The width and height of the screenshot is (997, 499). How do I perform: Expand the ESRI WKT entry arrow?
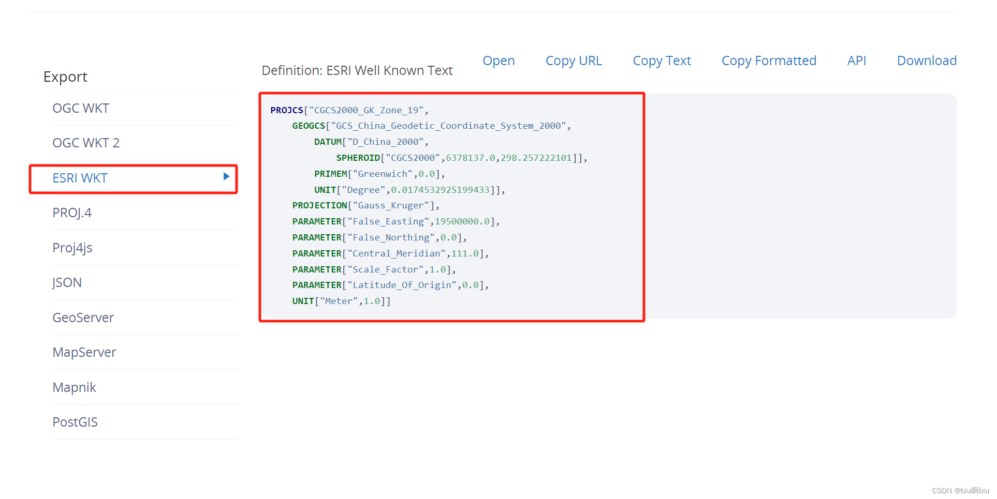pyautogui.click(x=226, y=176)
